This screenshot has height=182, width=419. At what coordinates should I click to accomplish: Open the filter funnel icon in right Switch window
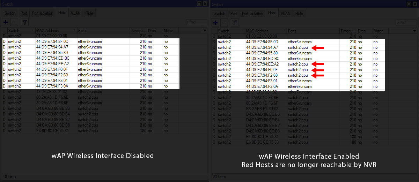[x=234, y=23]
